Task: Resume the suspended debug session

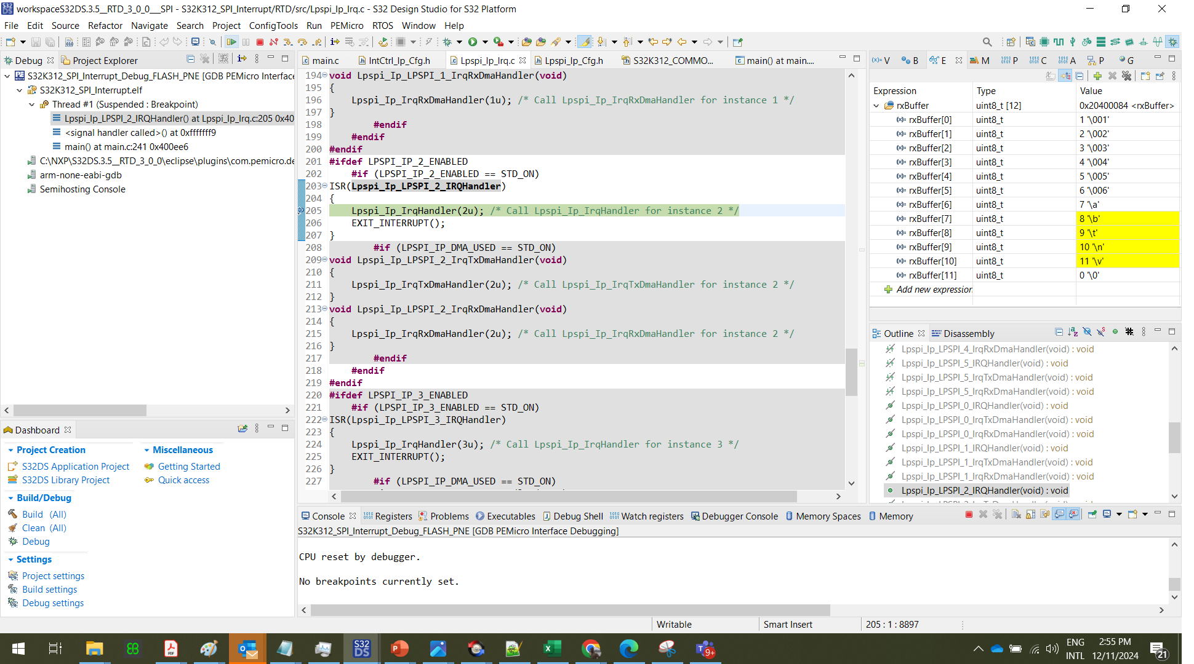Action: coord(232,42)
